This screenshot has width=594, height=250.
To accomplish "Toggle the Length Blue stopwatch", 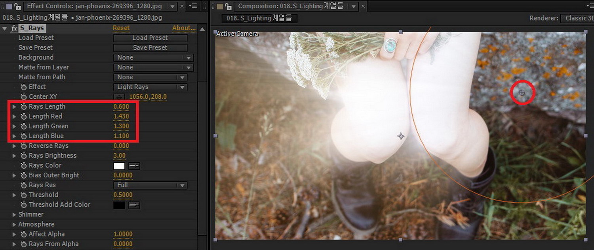I will coord(23,136).
